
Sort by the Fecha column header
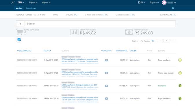[x=47, y=51]
